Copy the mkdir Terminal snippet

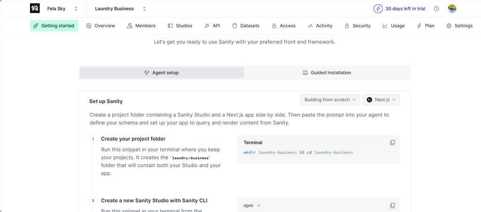392,143
